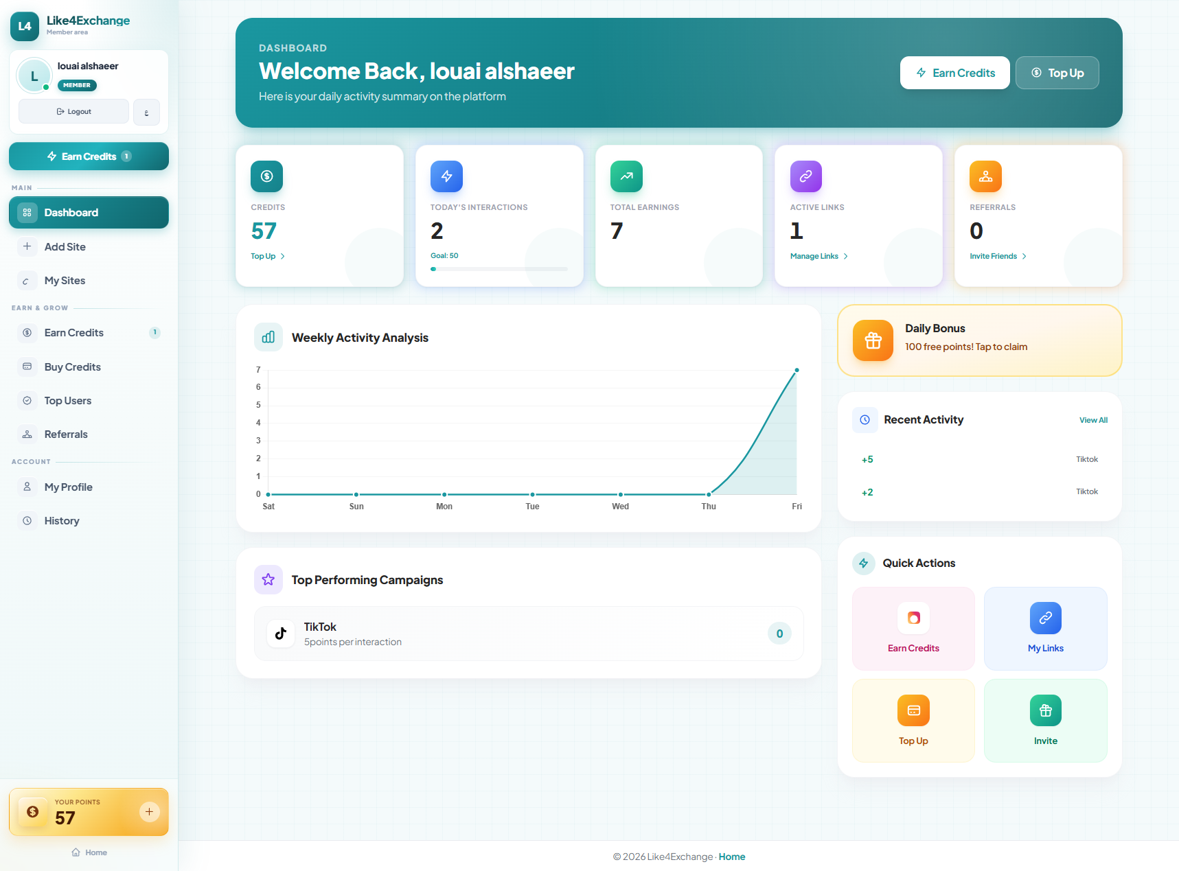Click the Referrals sidebar icon

(27, 434)
